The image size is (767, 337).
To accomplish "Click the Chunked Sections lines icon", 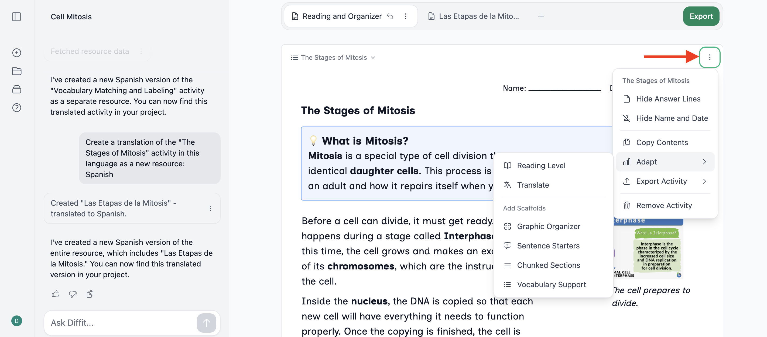I will point(507,265).
